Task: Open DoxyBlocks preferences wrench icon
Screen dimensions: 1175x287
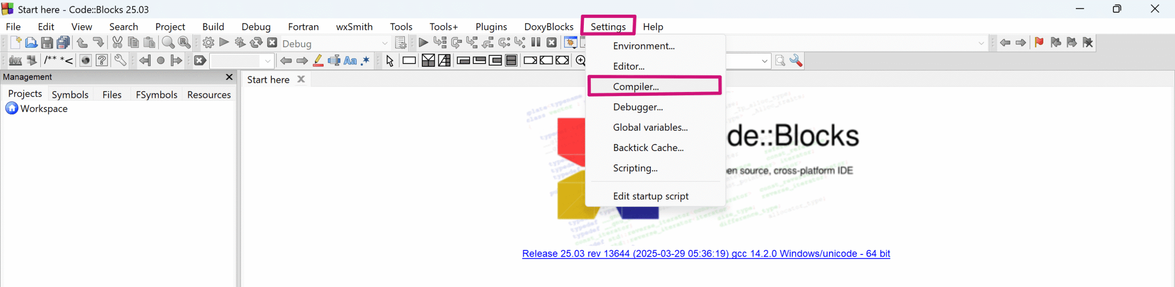Action: (120, 60)
